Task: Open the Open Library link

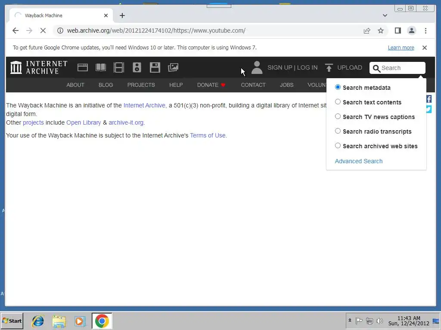Action: tap(84, 122)
